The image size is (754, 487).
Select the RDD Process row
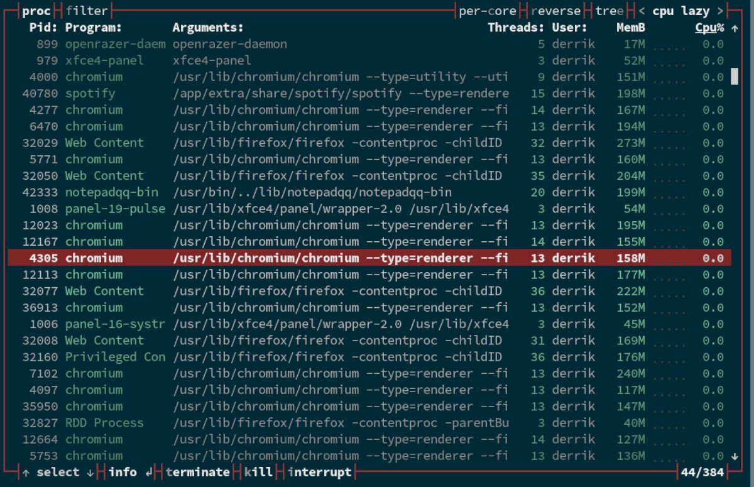pyautogui.click(x=369, y=422)
